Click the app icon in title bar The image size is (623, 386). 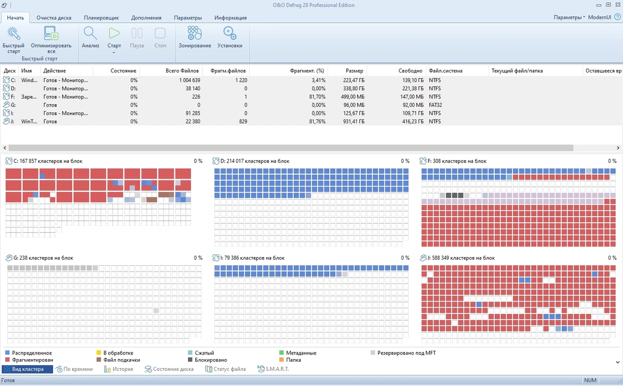4,5
